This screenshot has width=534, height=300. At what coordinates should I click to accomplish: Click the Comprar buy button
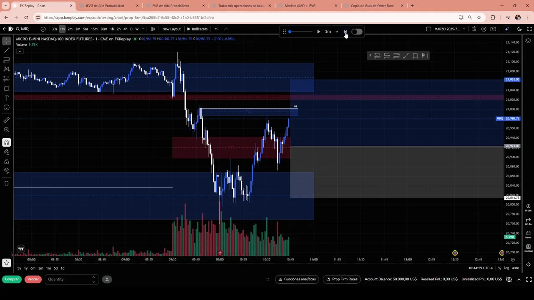(x=12, y=279)
